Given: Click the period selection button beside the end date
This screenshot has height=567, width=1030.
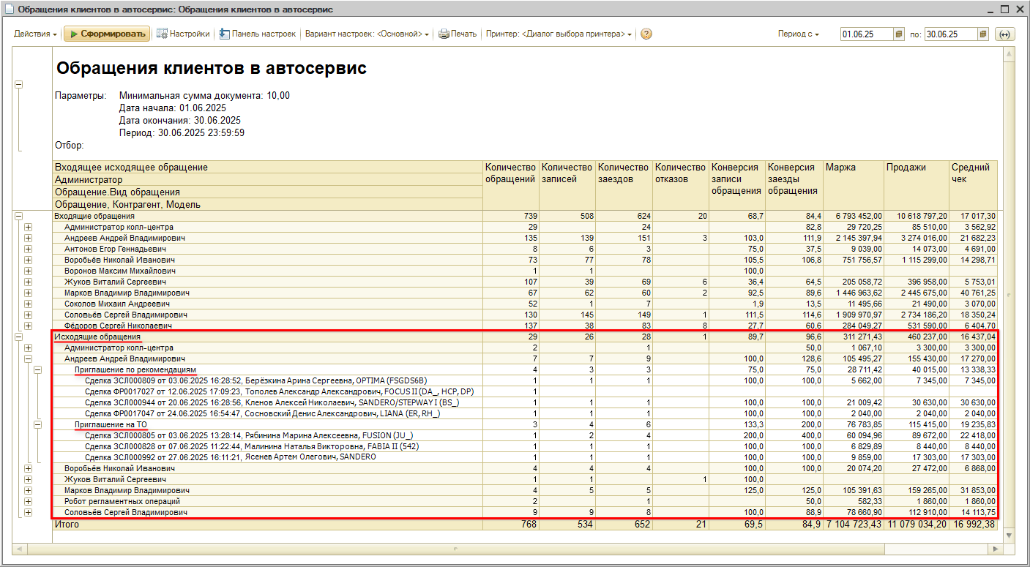Looking at the screenshot, I should [x=1004, y=34].
